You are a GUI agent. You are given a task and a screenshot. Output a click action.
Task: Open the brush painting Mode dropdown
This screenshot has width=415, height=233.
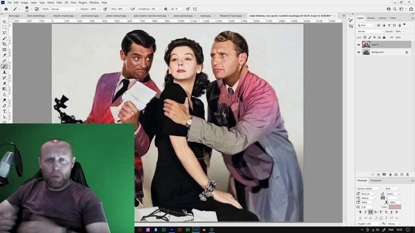pyautogui.click(x=64, y=9)
